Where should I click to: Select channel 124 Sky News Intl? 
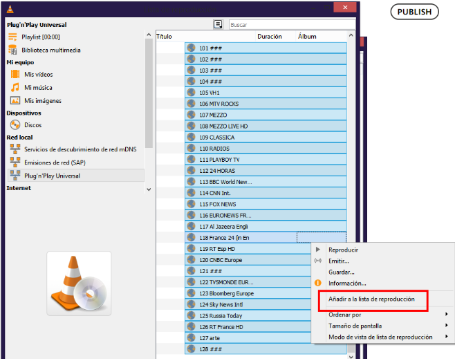[x=248, y=304]
